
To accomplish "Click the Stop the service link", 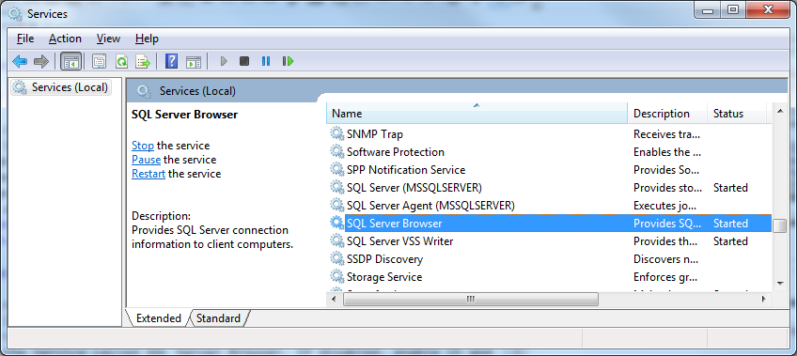I will coord(143,146).
